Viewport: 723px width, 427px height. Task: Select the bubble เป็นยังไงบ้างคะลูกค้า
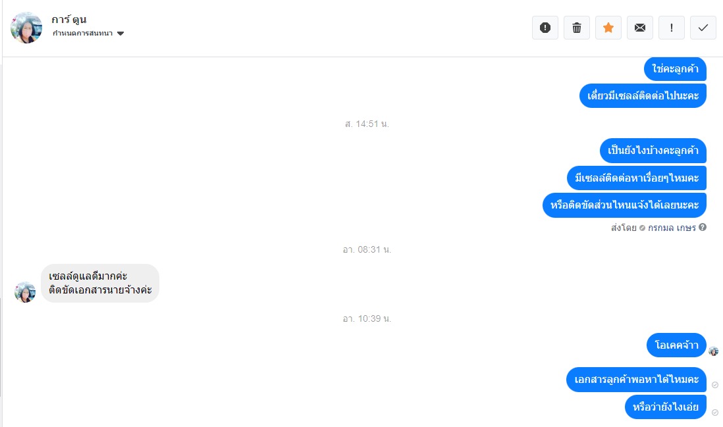click(653, 151)
